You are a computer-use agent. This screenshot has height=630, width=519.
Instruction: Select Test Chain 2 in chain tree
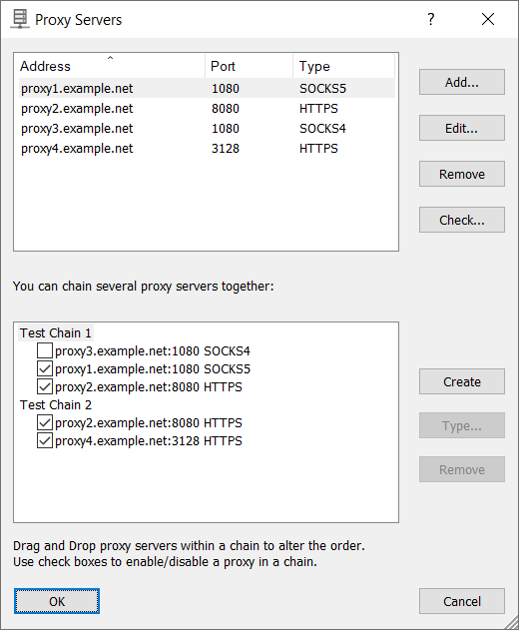click(56, 405)
